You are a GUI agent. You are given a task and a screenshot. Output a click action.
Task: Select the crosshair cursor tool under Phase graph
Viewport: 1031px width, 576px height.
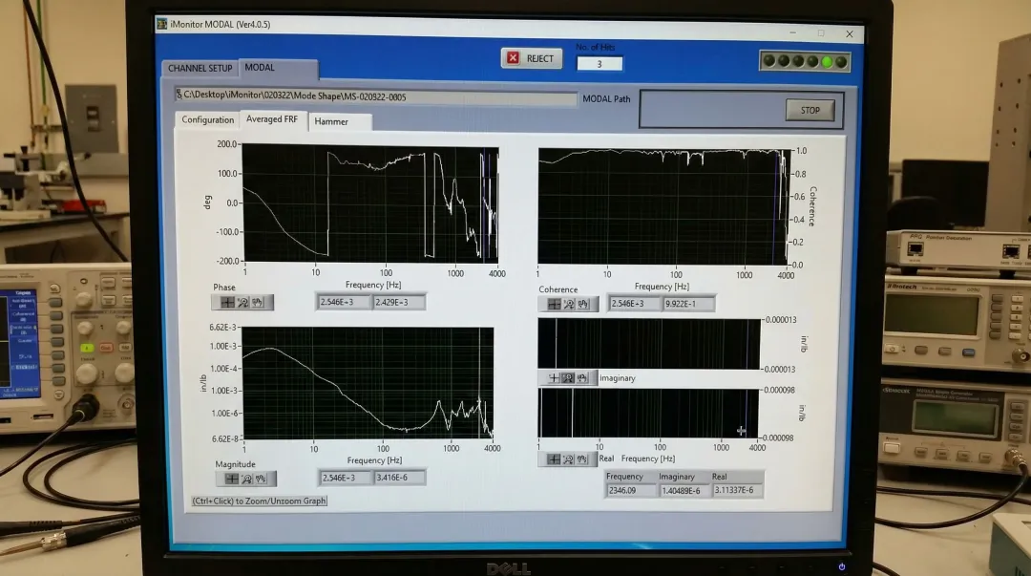[227, 302]
